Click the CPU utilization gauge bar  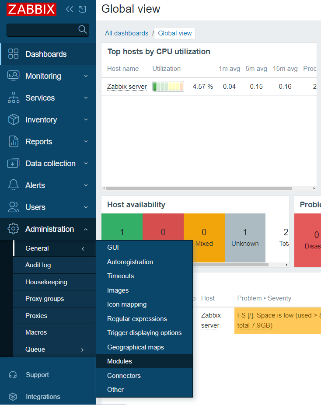coord(168,87)
